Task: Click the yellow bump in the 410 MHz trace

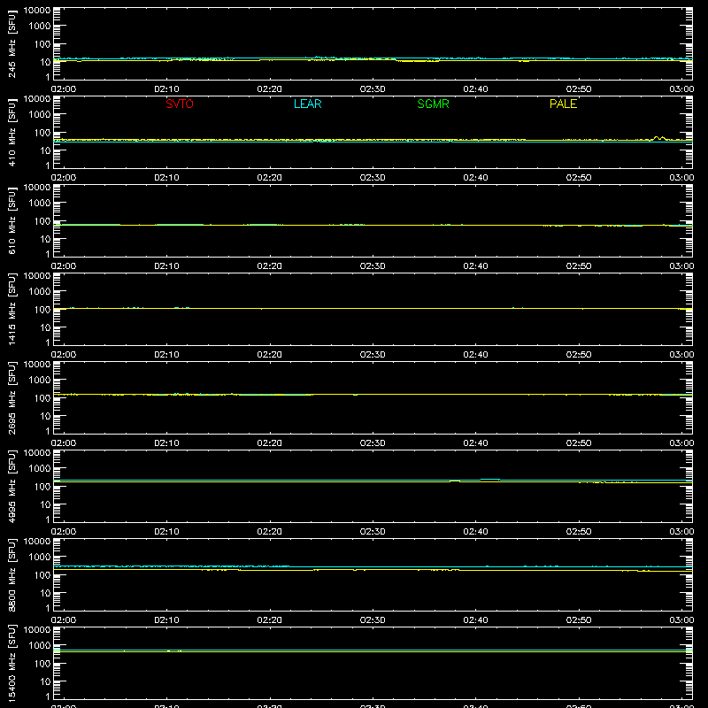Action: [x=659, y=138]
